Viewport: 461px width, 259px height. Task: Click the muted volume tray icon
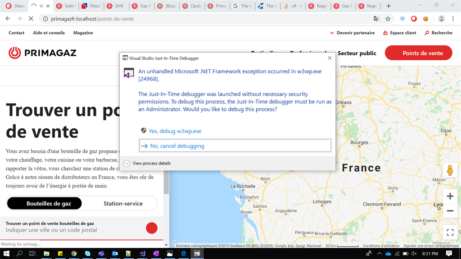coord(414,254)
